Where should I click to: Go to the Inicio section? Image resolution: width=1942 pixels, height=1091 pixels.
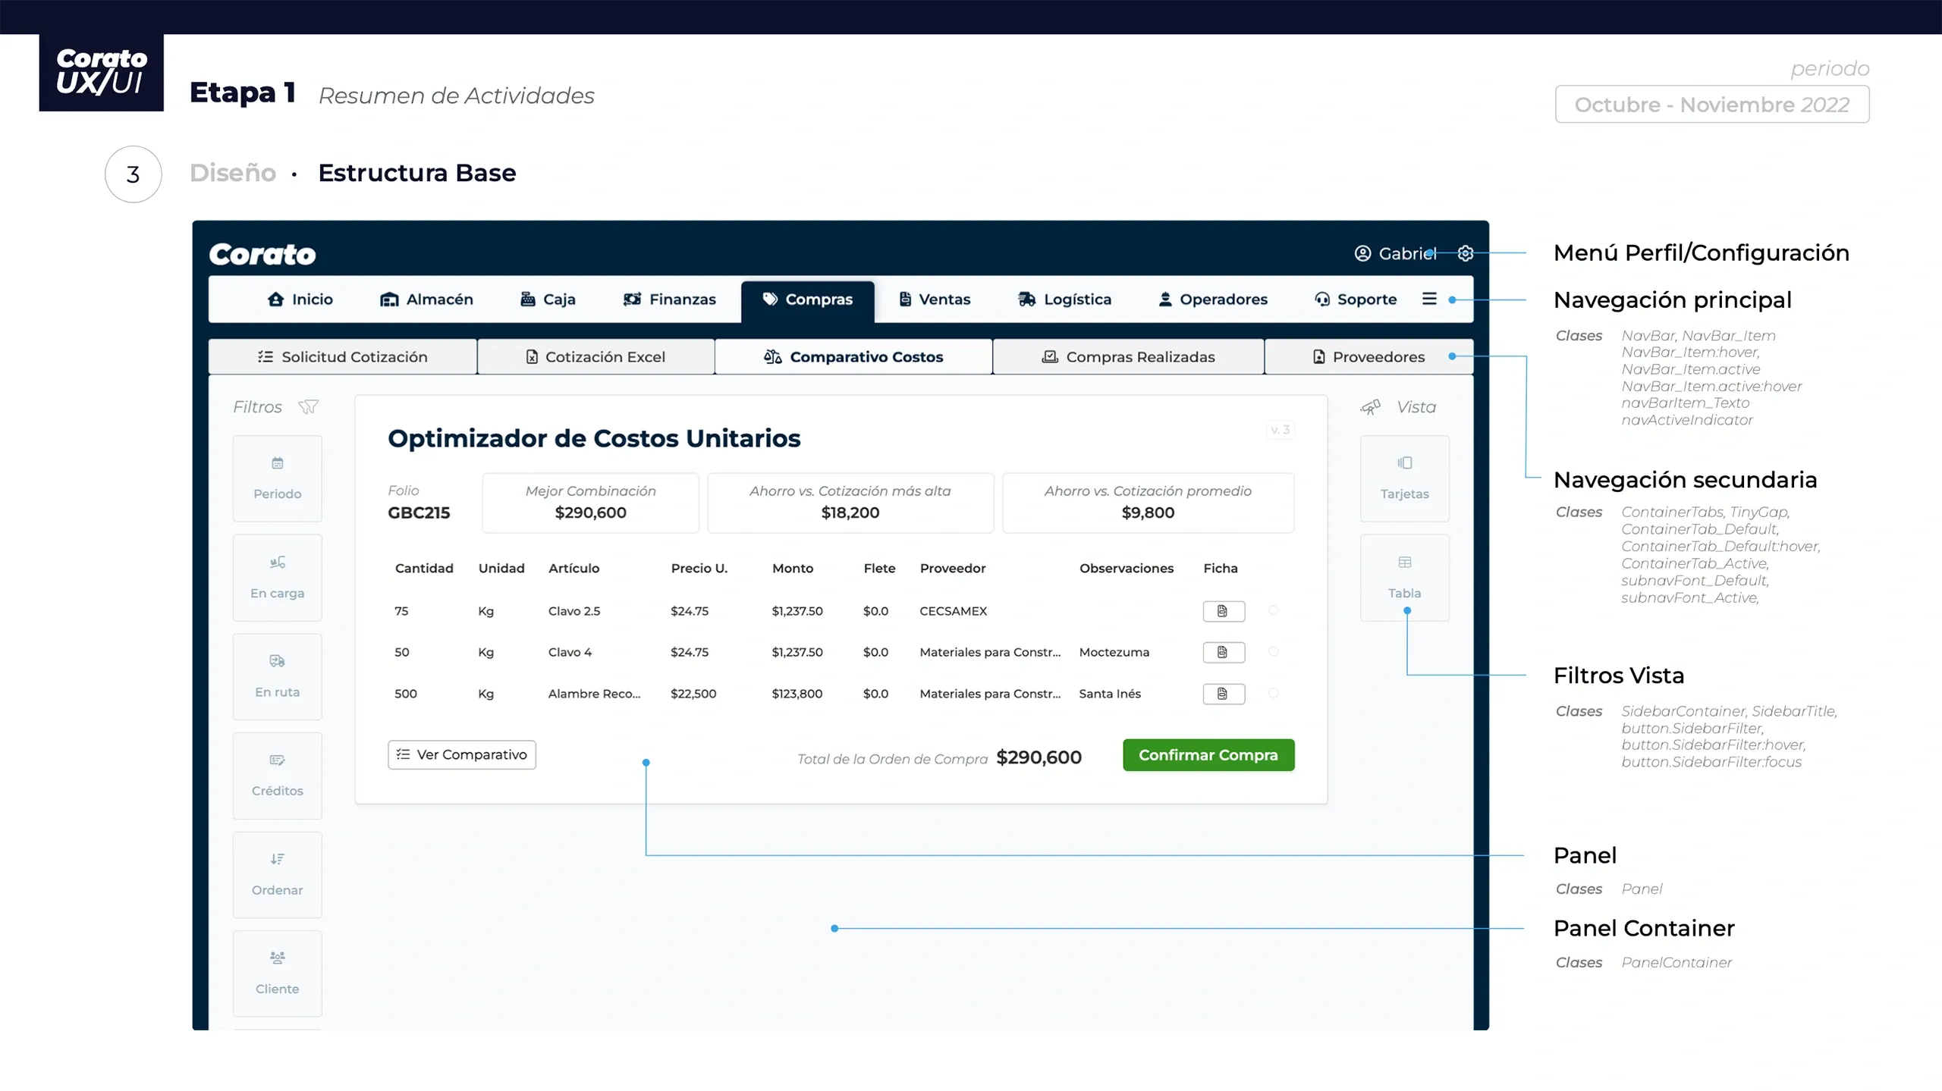click(x=300, y=299)
